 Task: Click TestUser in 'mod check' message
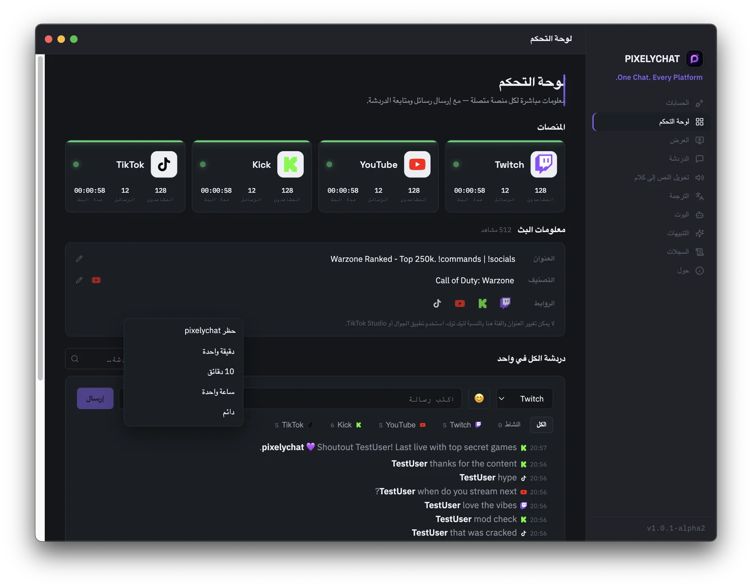tap(454, 519)
